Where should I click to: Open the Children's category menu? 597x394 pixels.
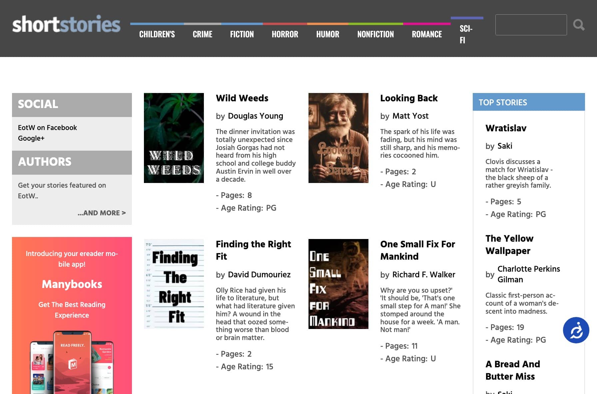(157, 34)
